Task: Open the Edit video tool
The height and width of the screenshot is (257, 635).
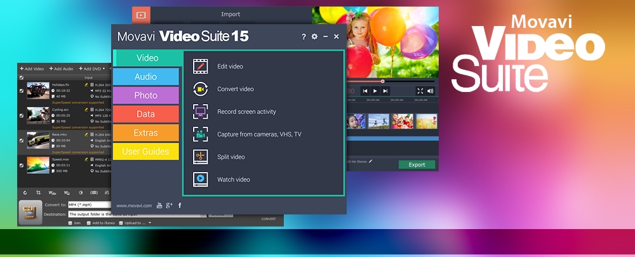Action: coord(218,67)
